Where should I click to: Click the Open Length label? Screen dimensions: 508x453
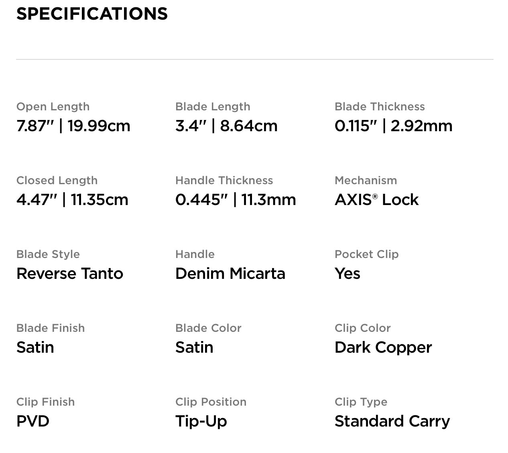click(x=53, y=107)
